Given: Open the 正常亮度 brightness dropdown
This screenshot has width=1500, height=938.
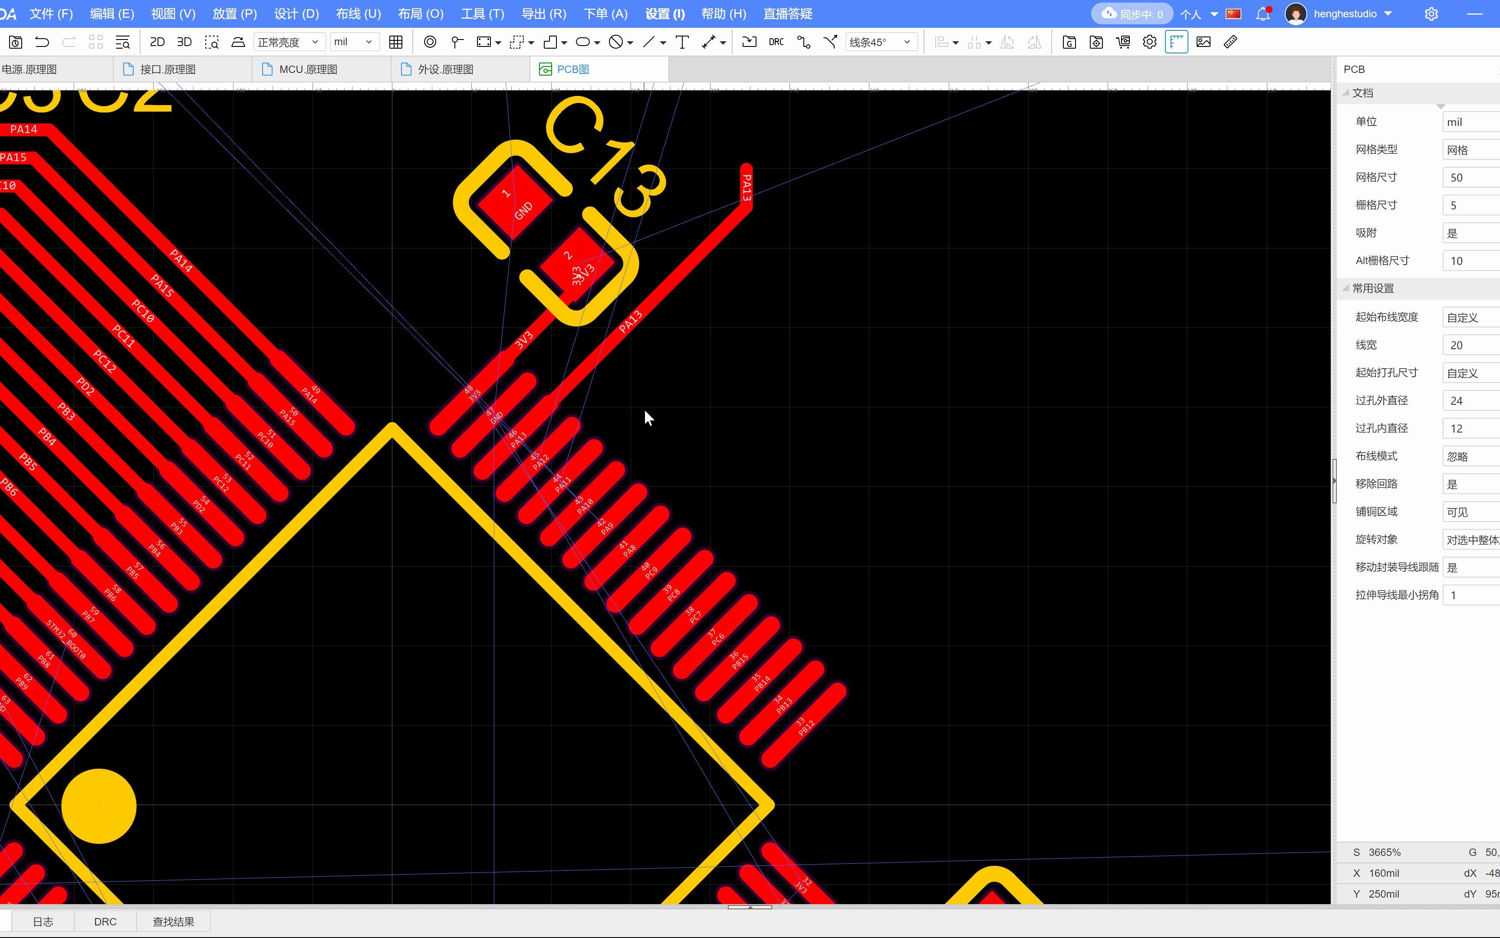Looking at the screenshot, I should 288,42.
